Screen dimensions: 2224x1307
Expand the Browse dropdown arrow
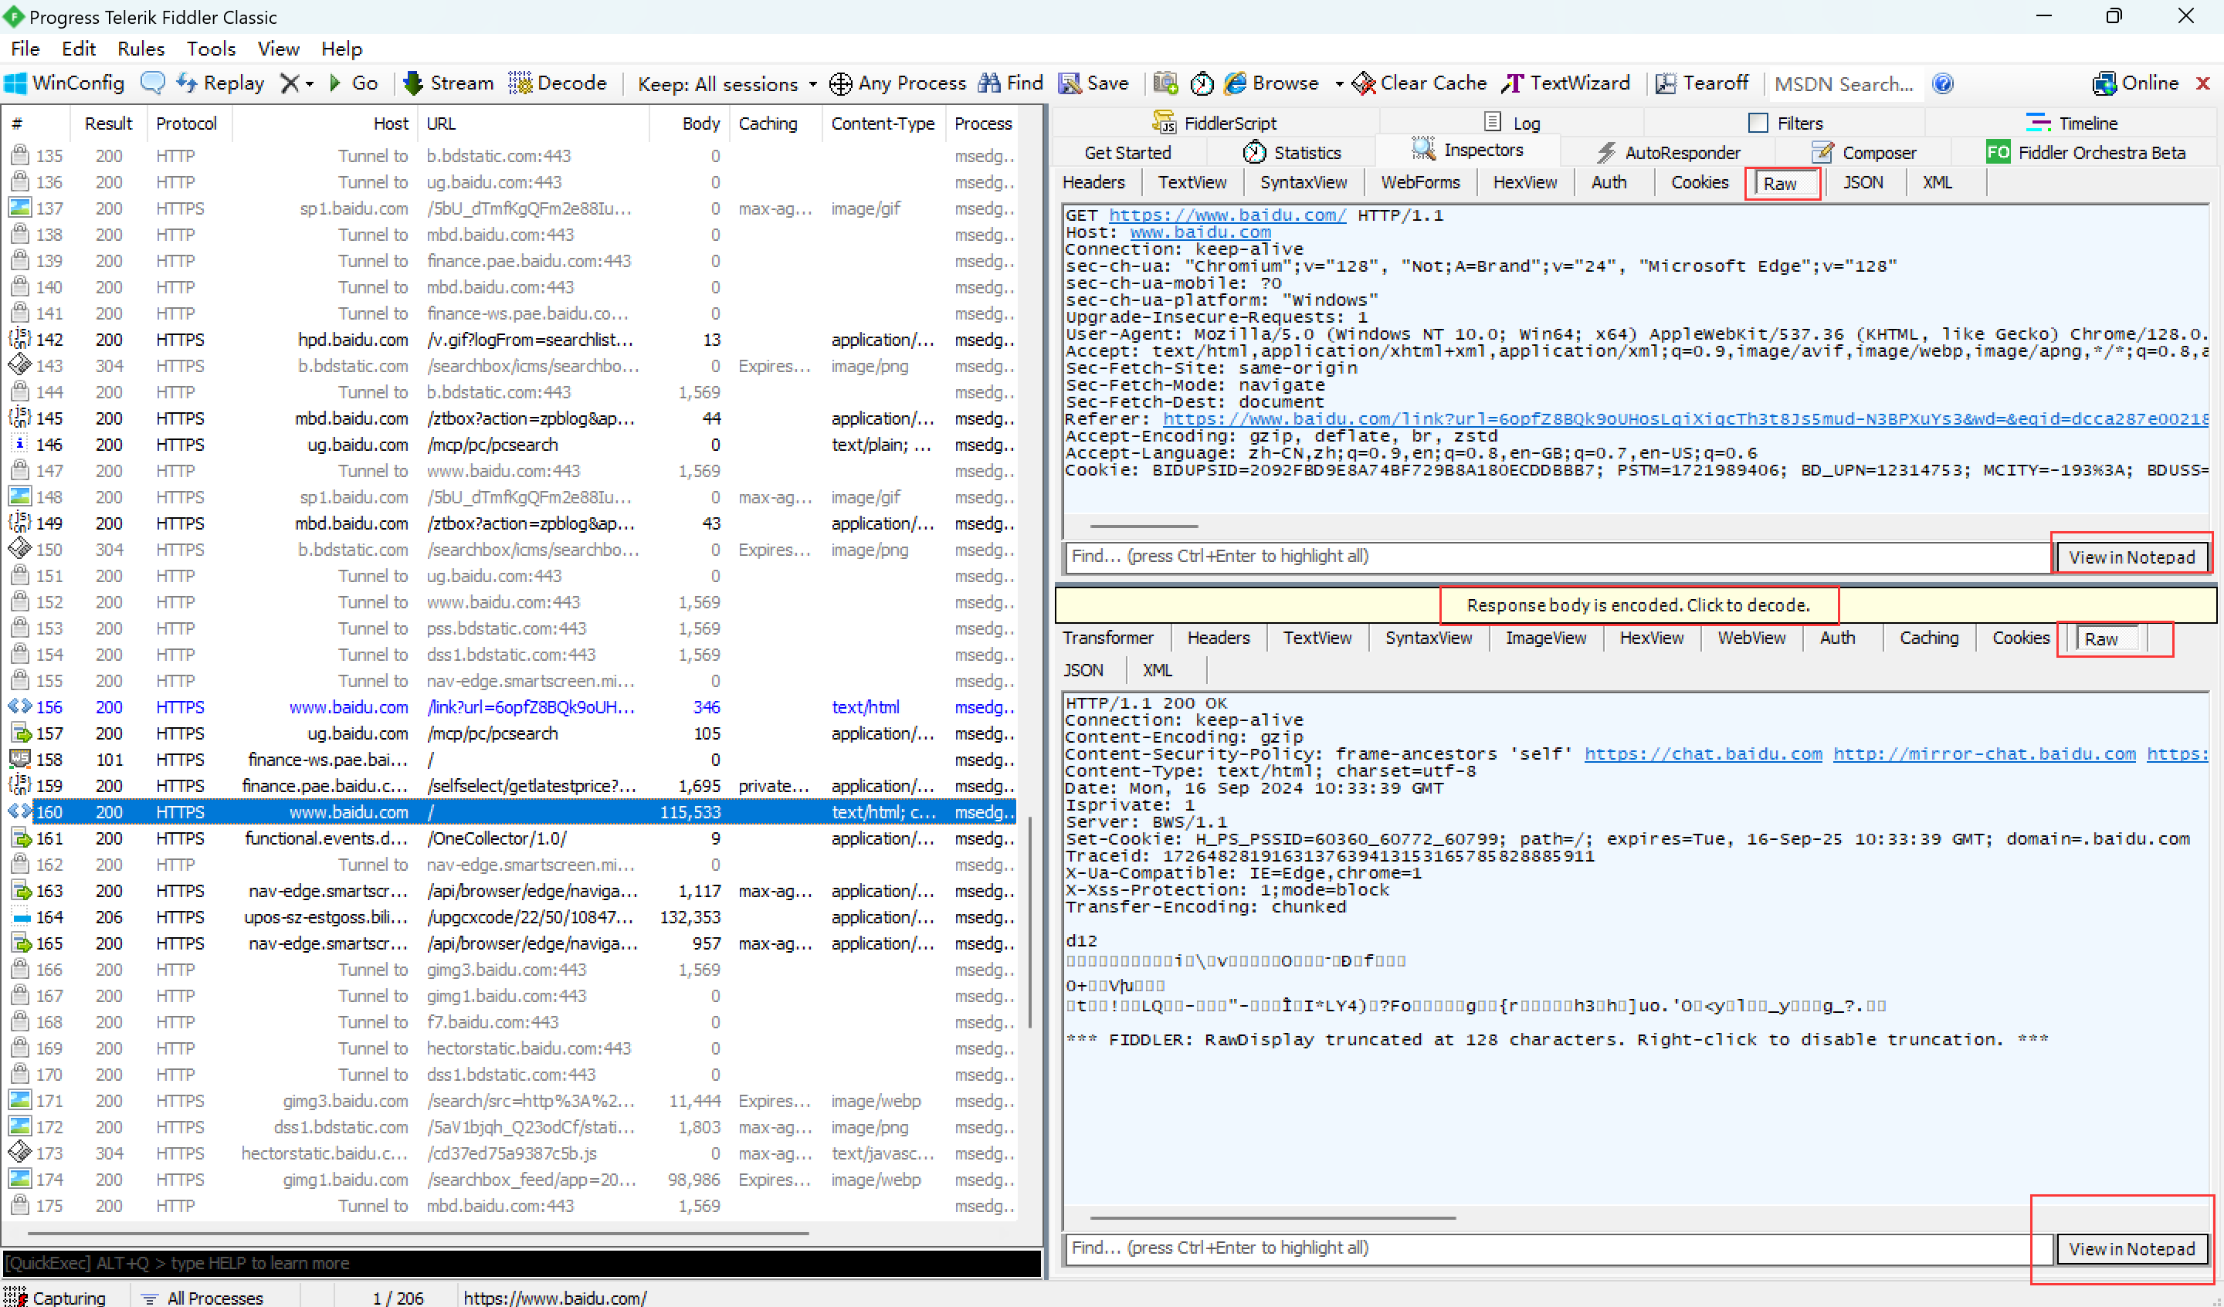click(1339, 84)
